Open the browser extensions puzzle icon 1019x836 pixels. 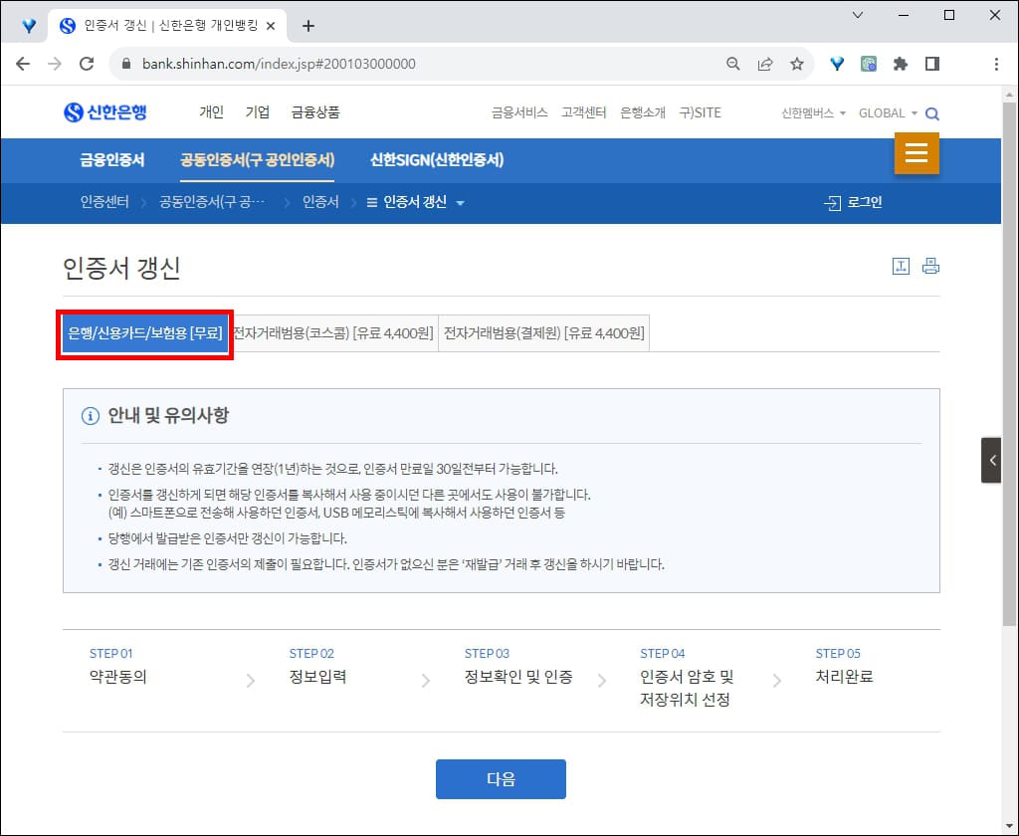[900, 63]
